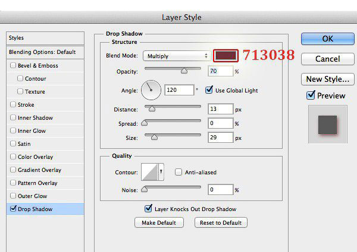Open the Contour picker dropdown arrow

[x=161, y=172]
